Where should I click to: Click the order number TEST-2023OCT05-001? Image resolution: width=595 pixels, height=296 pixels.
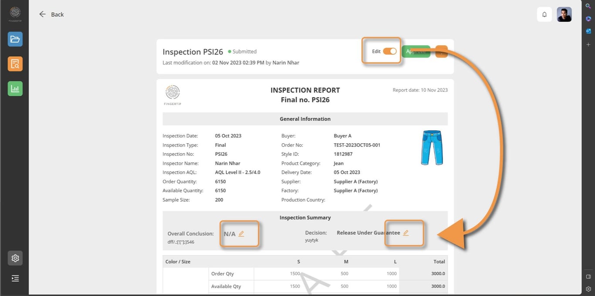pos(357,145)
